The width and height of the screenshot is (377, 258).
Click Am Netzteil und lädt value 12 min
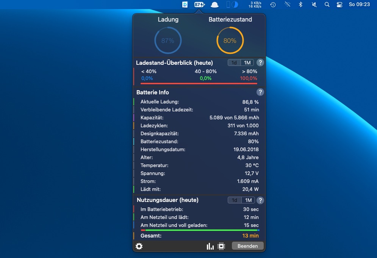251,217
